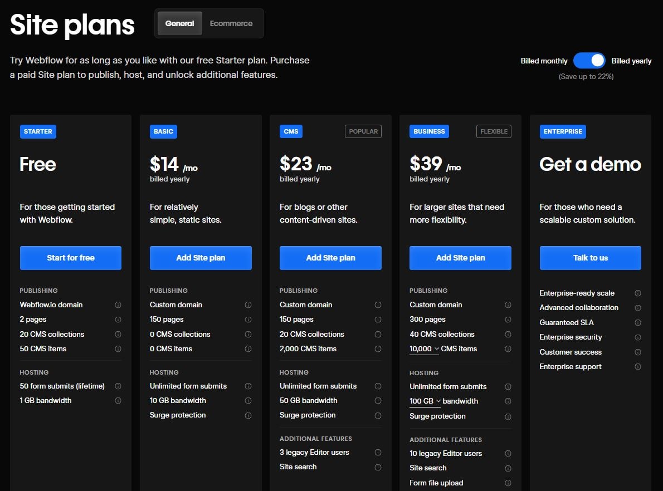
Task: Click the Start for free button
Action: [71, 258]
